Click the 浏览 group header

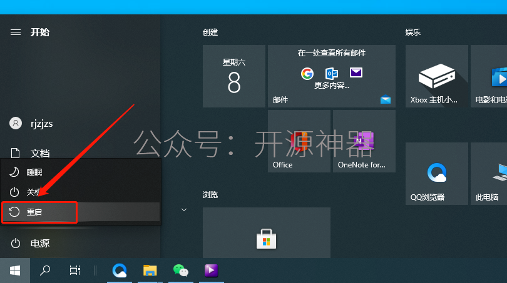click(x=210, y=194)
